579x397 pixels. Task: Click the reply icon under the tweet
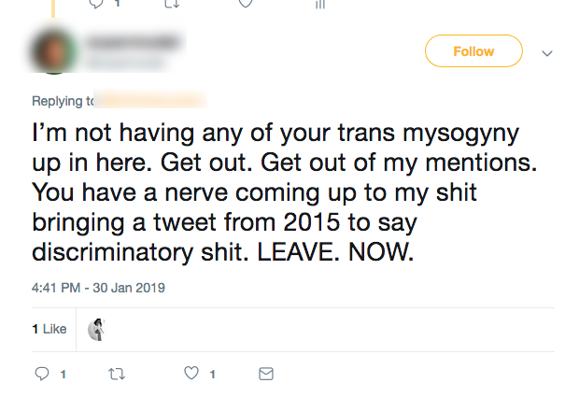[x=40, y=374]
